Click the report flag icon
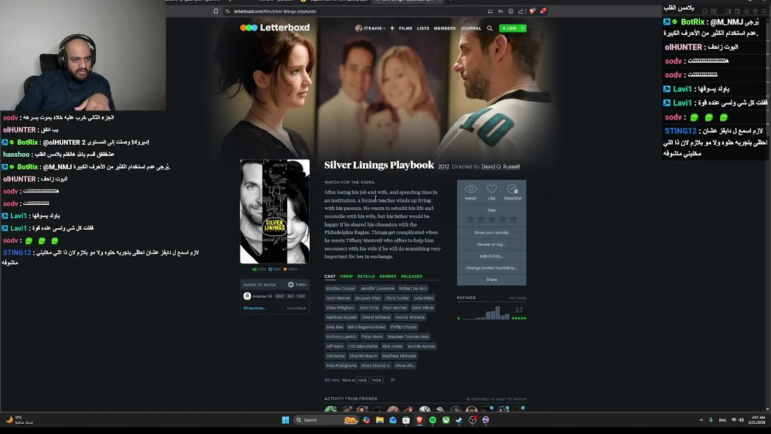Viewport: 771px width, 434px height. click(393, 380)
